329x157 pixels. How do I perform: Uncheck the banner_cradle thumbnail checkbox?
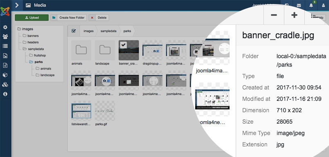pos(124,45)
